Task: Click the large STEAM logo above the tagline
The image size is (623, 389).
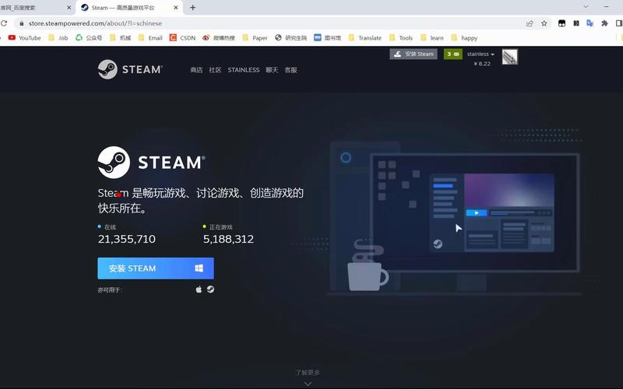Action: [x=152, y=162]
